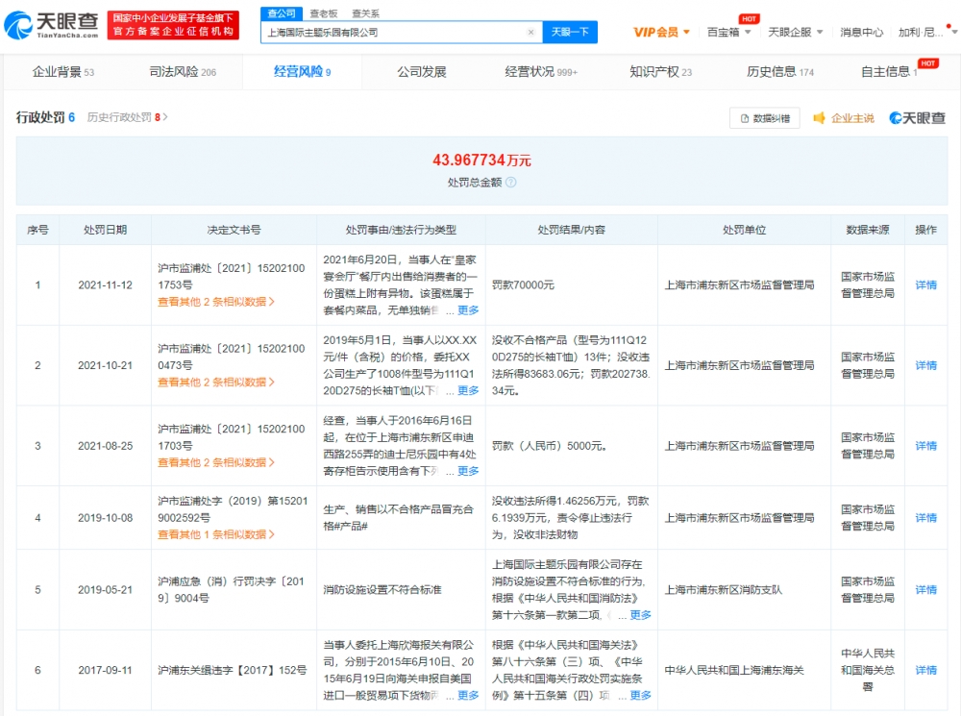961x716 pixels.
Task: Expand 查看其他 2 条相似数据 in row 1
Action: 215,302
